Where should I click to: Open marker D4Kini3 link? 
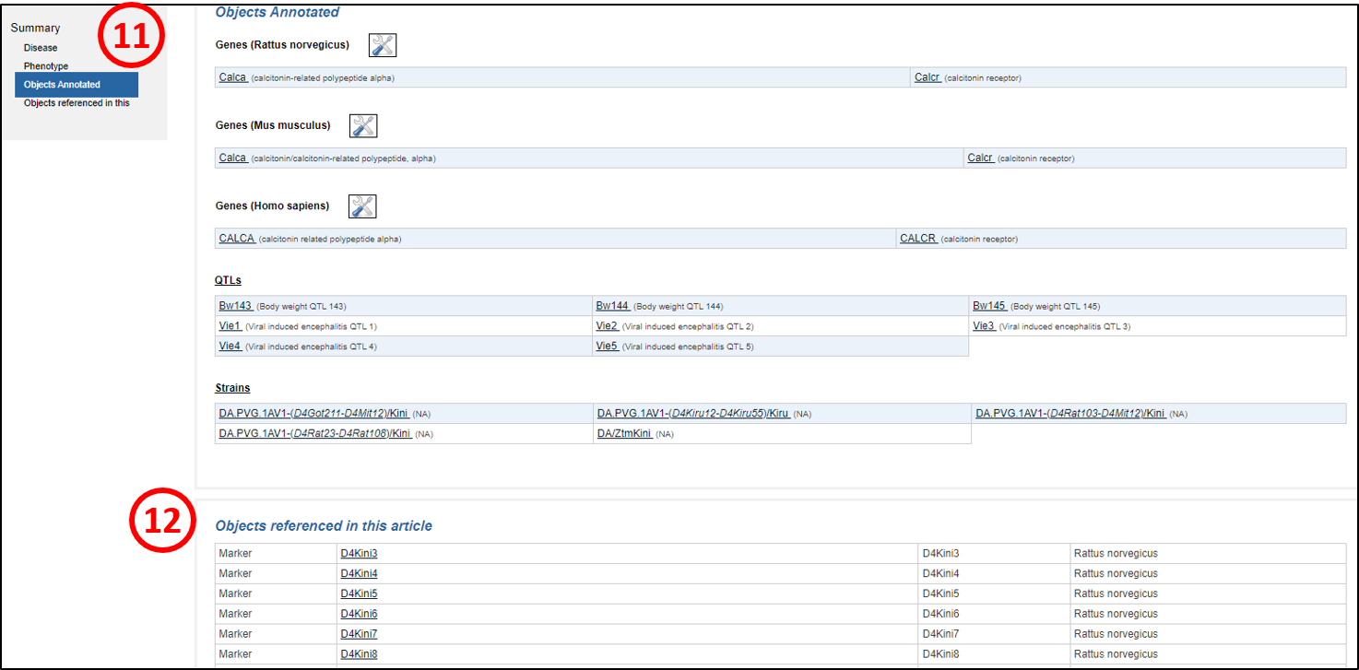click(x=359, y=553)
